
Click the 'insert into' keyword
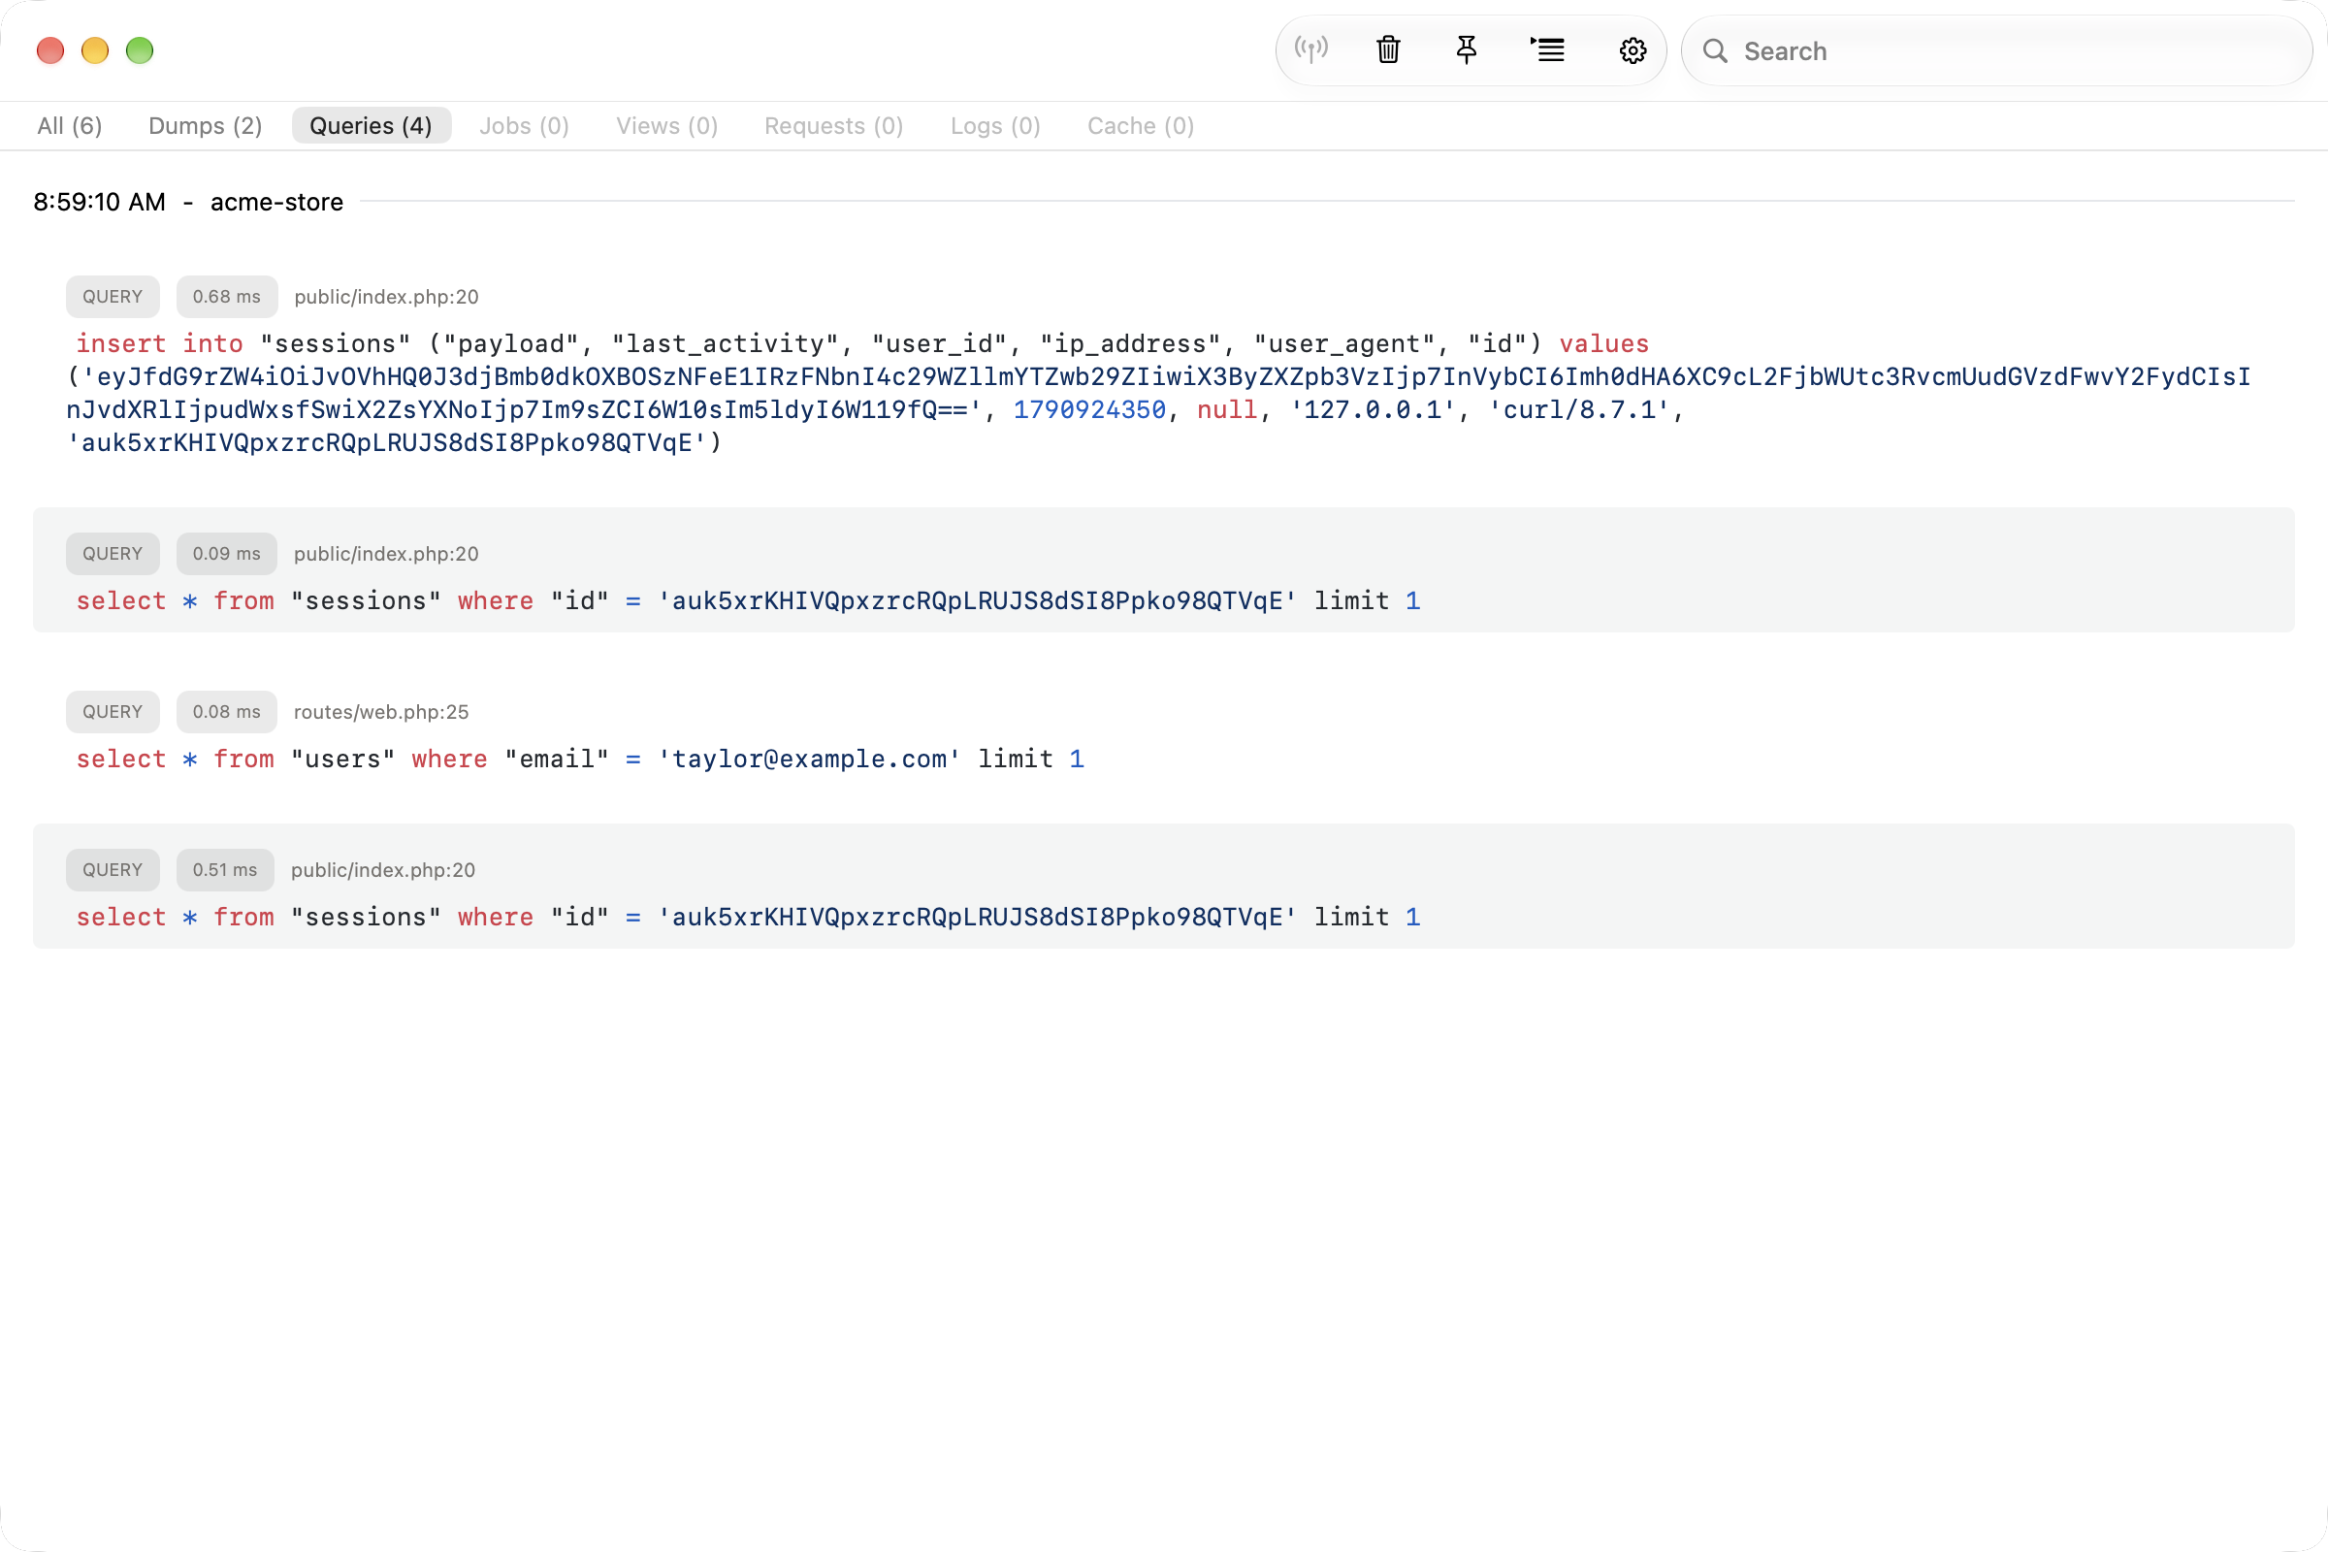(159, 343)
